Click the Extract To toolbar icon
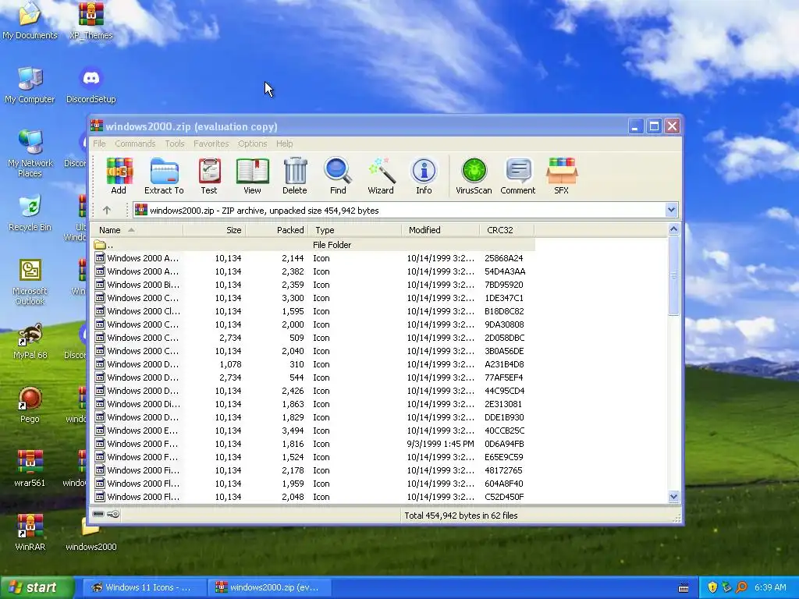 pyautogui.click(x=164, y=176)
